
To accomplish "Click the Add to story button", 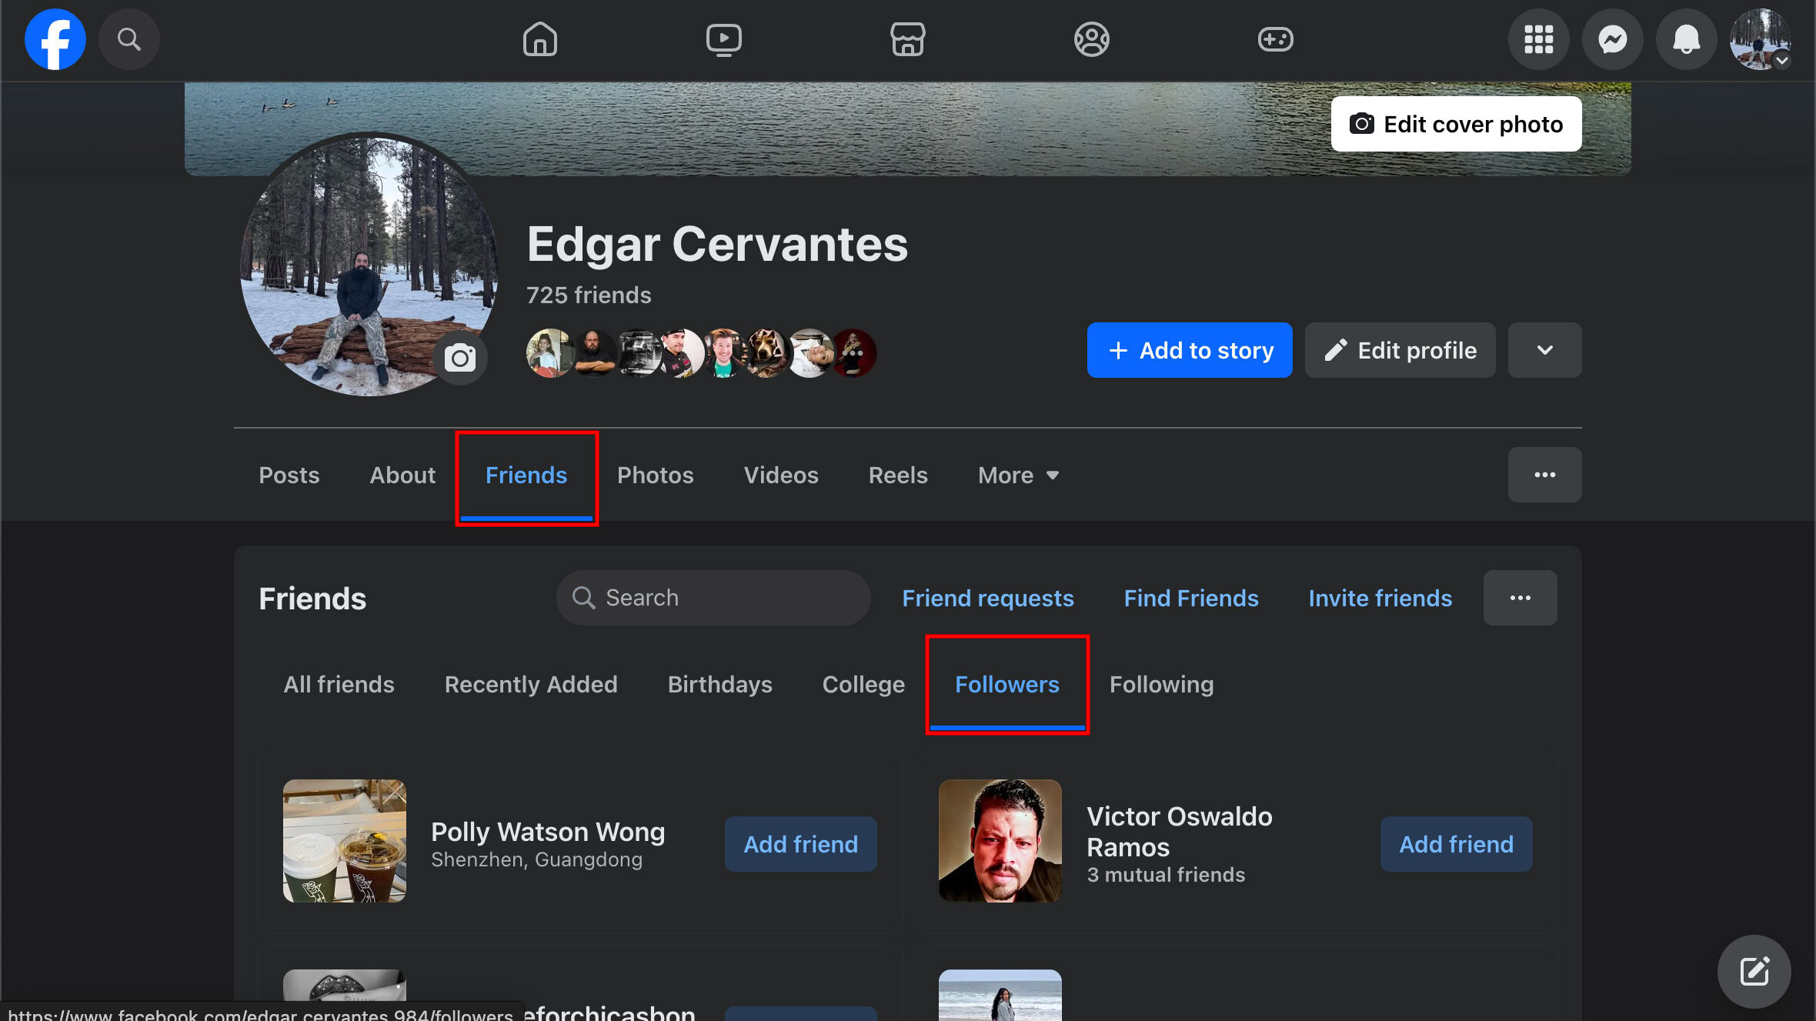I will click(1189, 350).
